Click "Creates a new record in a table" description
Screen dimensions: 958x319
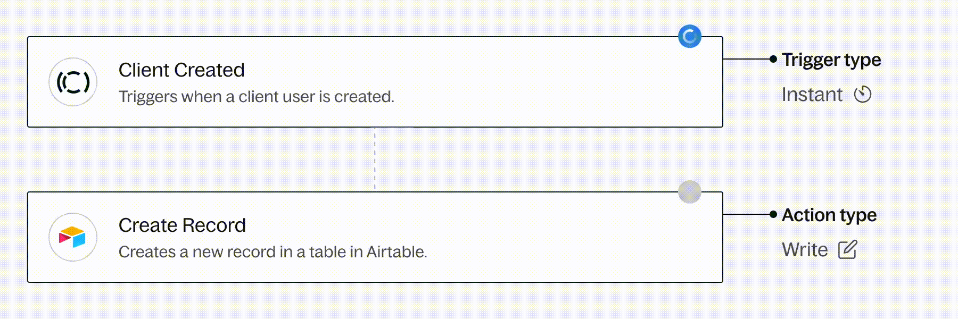pos(272,252)
